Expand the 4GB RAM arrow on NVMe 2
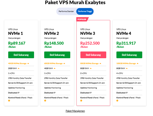 click(55, 68)
